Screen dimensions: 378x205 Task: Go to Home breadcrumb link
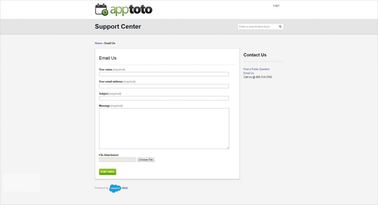pyautogui.click(x=98, y=43)
